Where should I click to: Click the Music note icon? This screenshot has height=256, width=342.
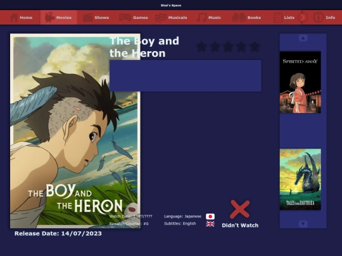(x=201, y=18)
